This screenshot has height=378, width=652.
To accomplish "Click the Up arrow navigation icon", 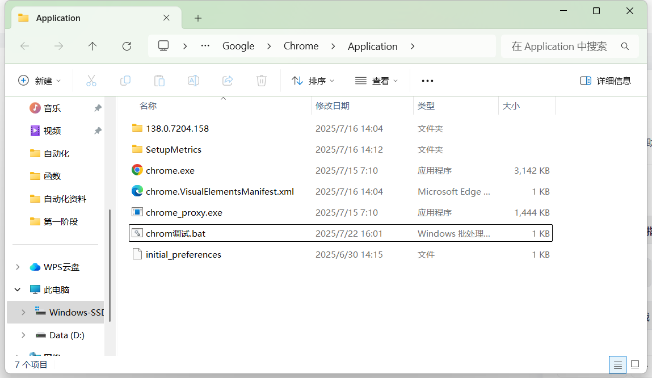I will pyautogui.click(x=92, y=46).
